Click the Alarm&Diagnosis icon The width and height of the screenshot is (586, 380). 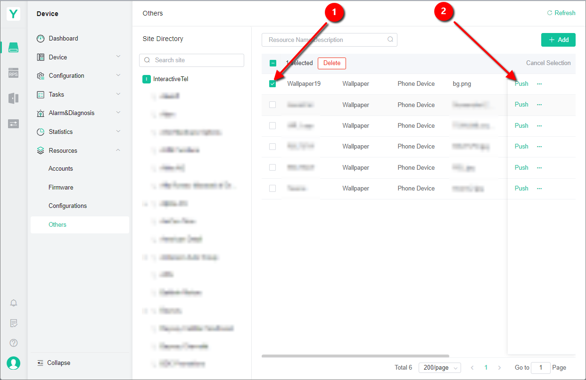click(41, 113)
